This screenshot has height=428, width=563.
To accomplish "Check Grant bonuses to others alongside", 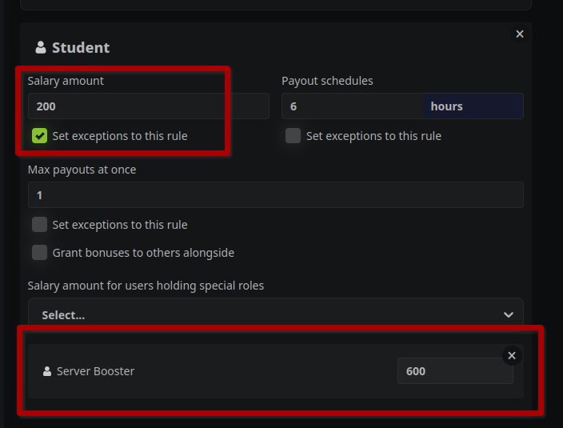I will pos(40,253).
